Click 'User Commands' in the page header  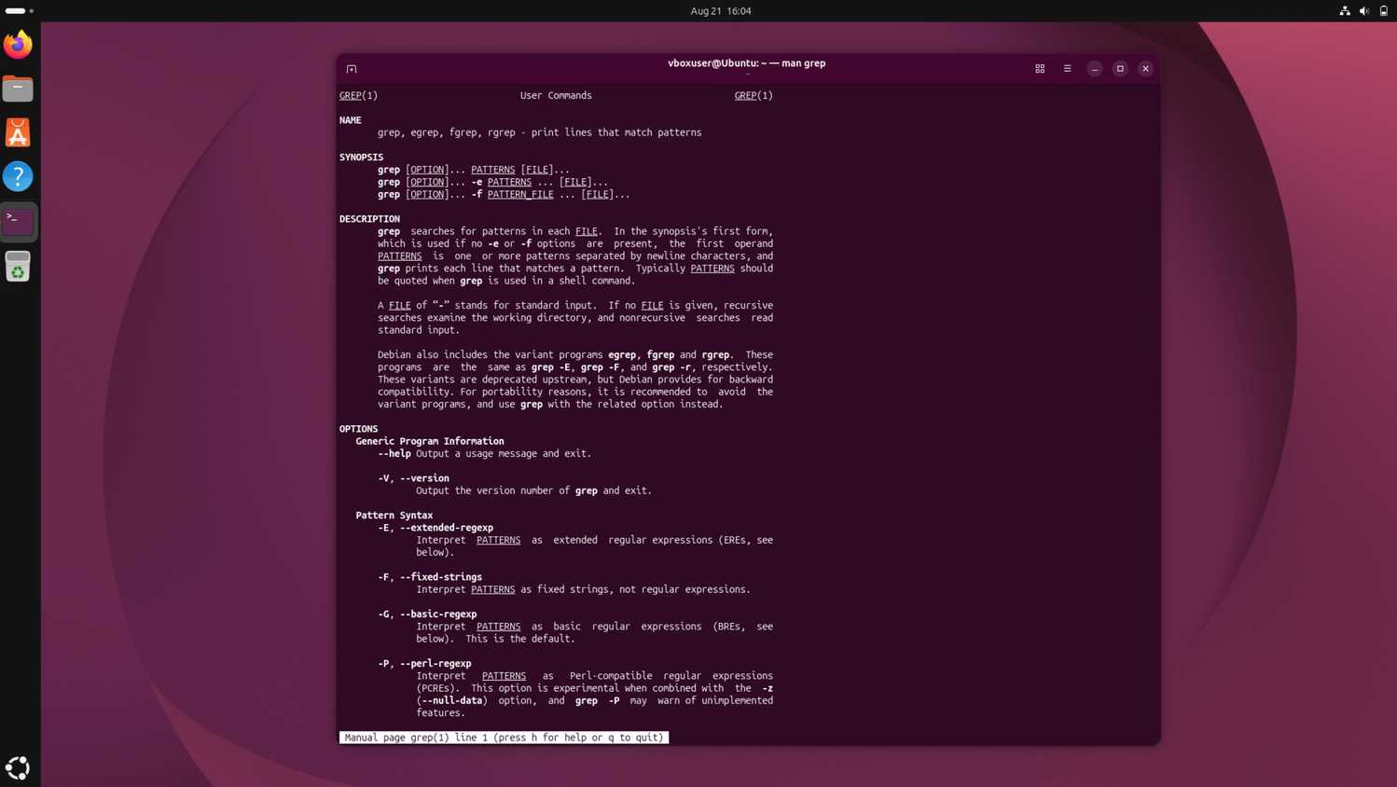point(556,95)
